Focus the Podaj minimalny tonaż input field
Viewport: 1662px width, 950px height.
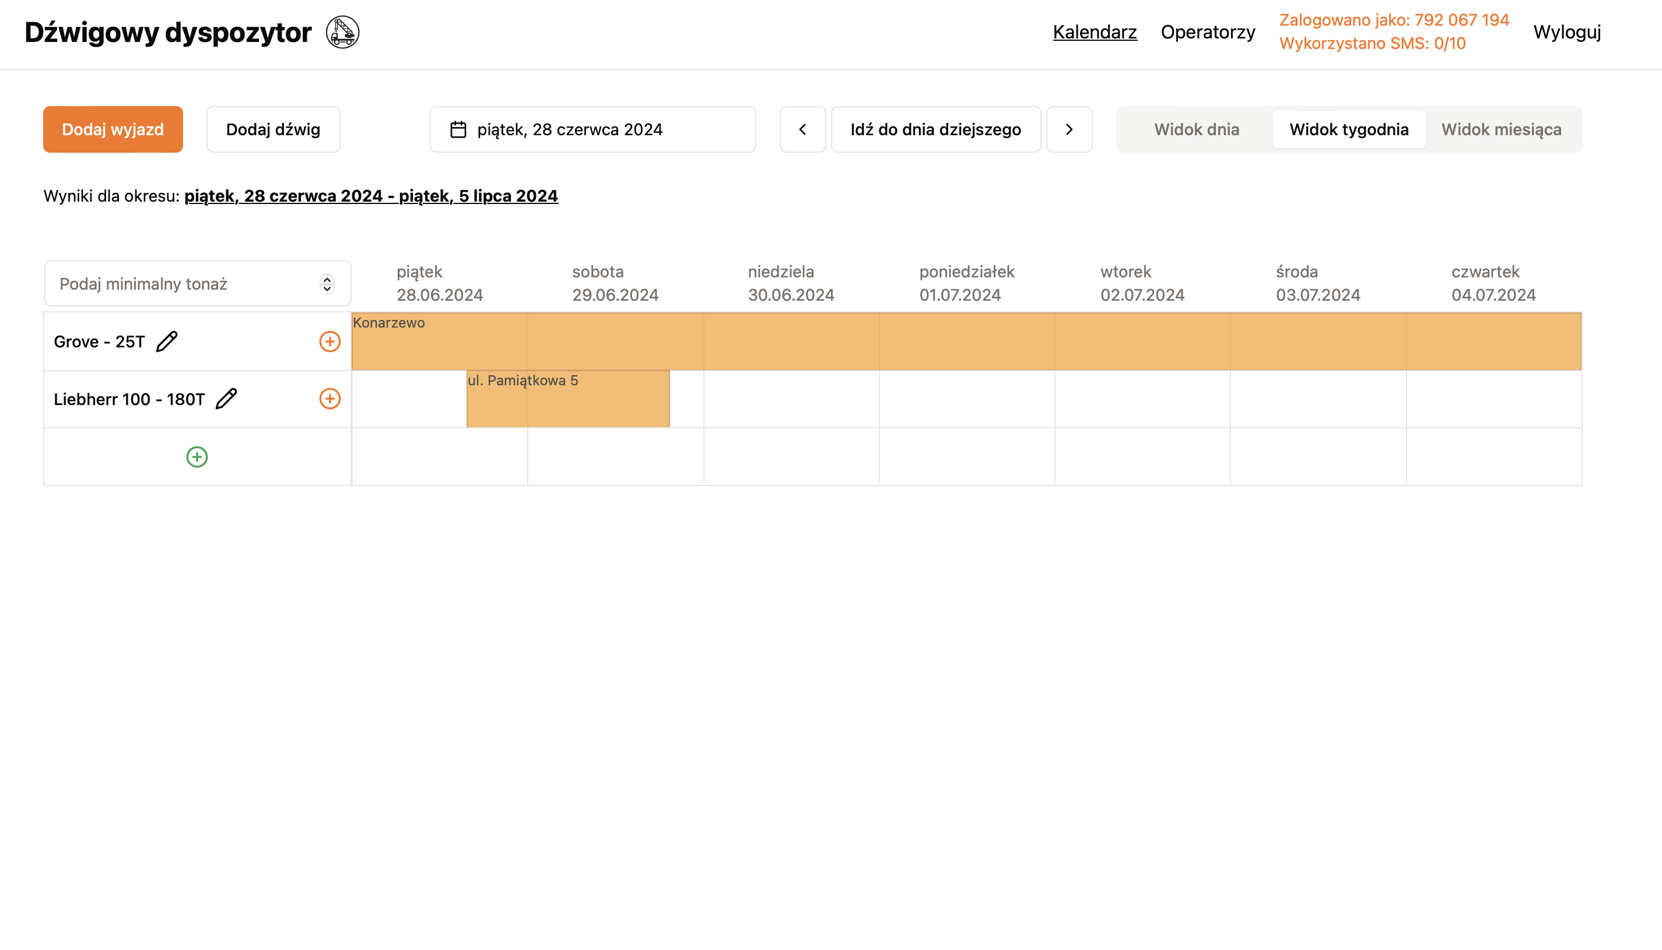(198, 283)
